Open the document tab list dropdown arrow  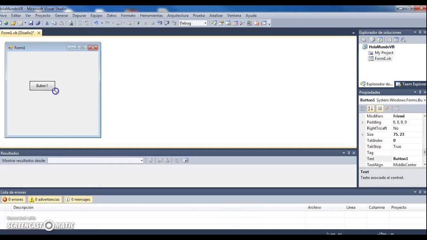pos(353,33)
